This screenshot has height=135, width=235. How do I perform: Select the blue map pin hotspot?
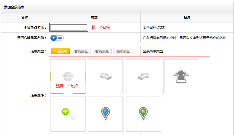[x=105, y=114]
